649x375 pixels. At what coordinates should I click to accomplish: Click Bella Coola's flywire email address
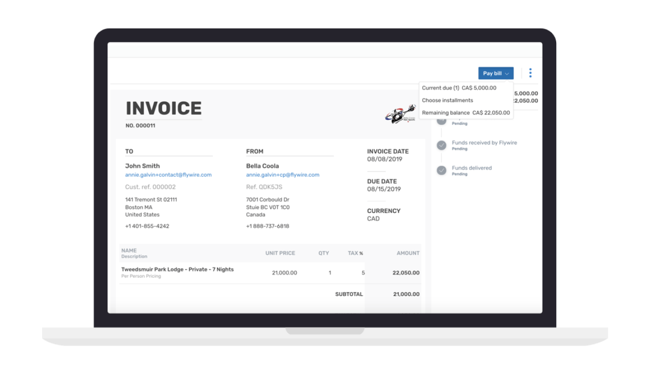coord(282,175)
